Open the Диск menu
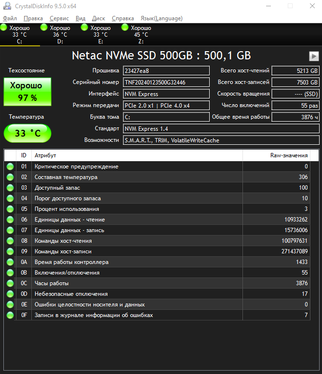 (98, 18)
